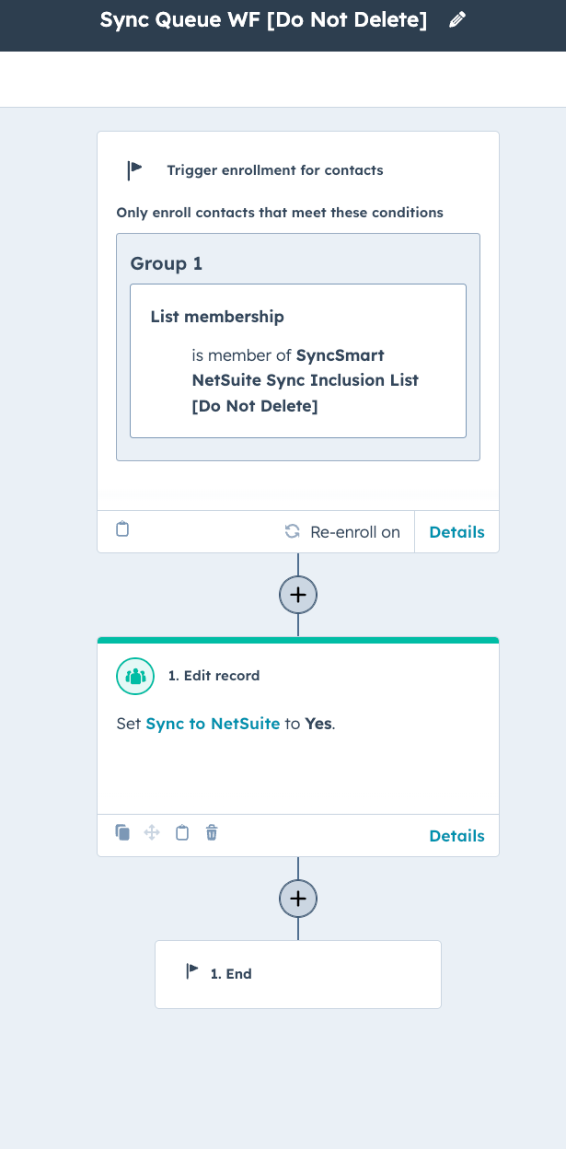Click the clipboard icon on Edit record action

coord(182,832)
